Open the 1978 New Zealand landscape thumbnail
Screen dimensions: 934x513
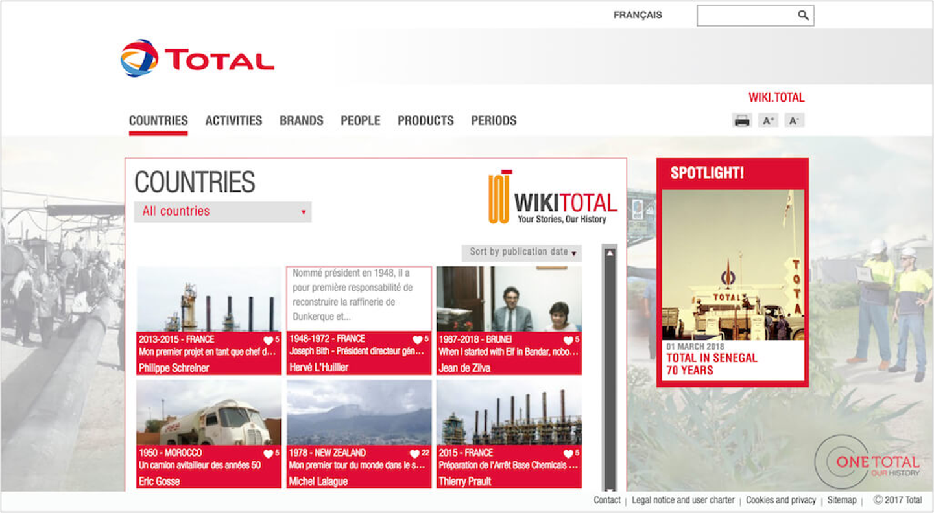pos(359,413)
